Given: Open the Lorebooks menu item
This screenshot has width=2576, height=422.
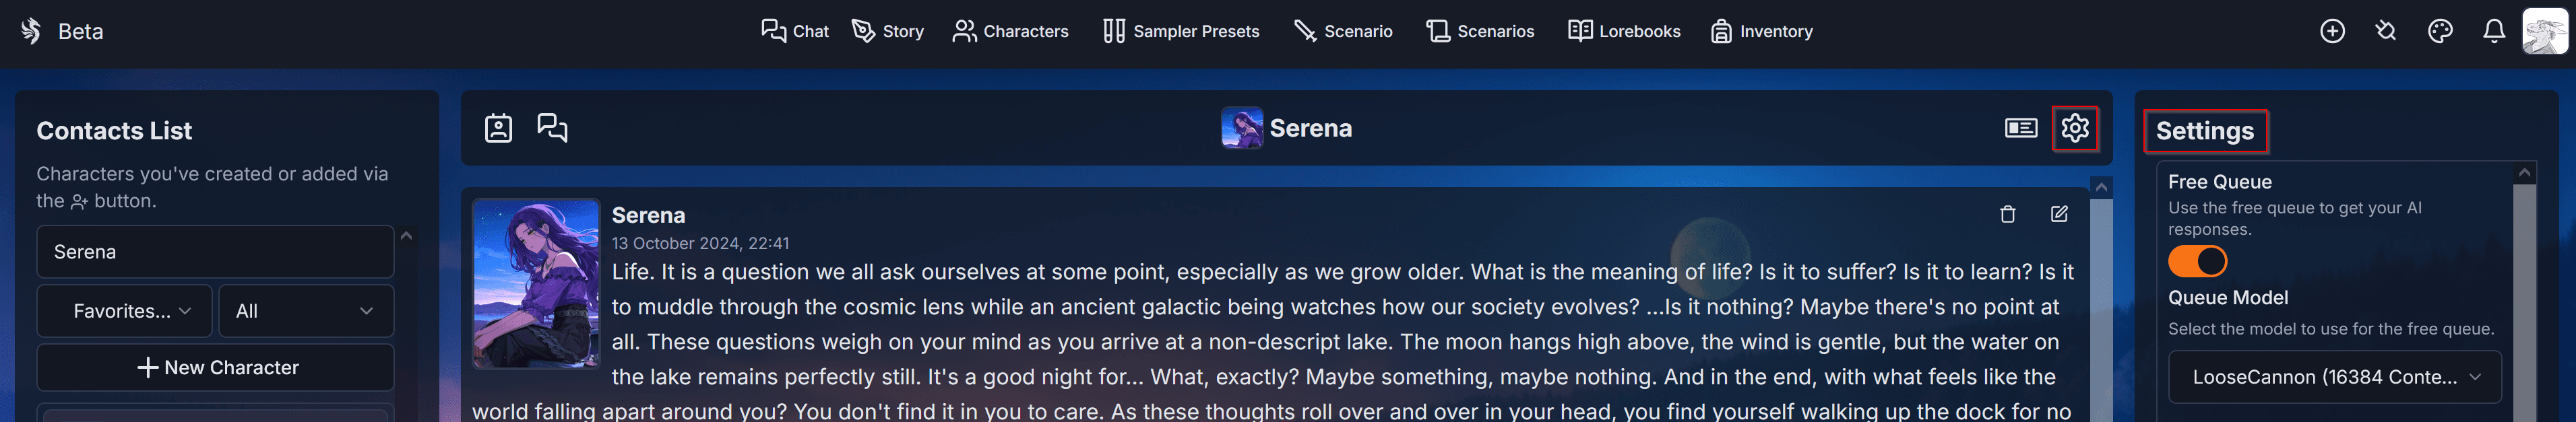Looking at the screenshot, I should (1624, 31).
